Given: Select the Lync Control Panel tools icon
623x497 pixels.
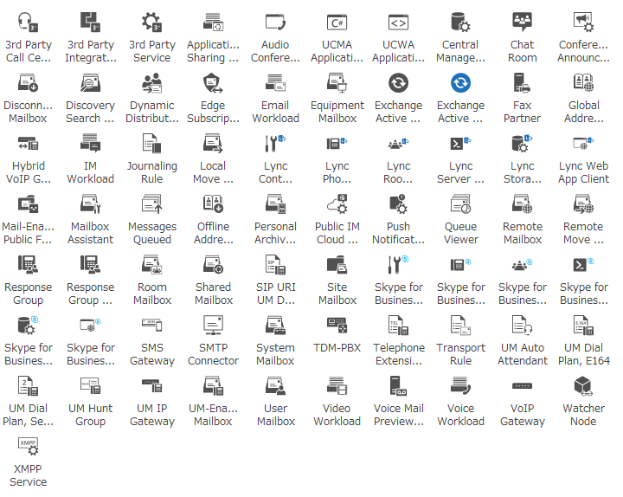Looking at the screenshot, I should pyautogui.click(x=275, y=144).
